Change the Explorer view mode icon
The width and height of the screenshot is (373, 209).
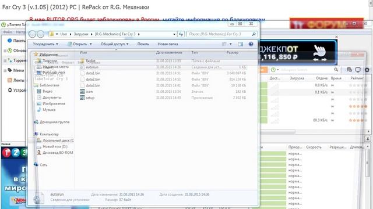[224, 44]
